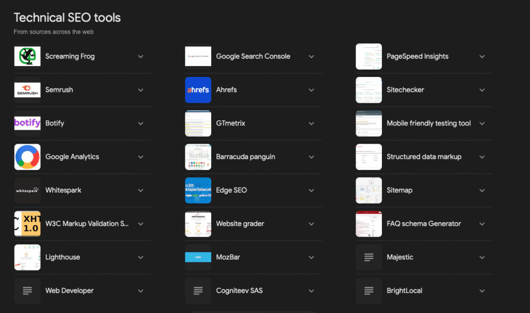This screenshot has width=530, height=313.
Task: Click the Majestic placeholder document icon
Action: [x=369, y=257]
